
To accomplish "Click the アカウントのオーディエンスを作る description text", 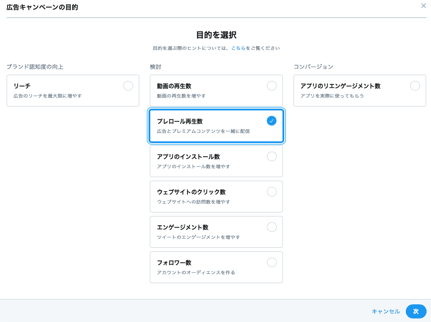I will (196, 273).
